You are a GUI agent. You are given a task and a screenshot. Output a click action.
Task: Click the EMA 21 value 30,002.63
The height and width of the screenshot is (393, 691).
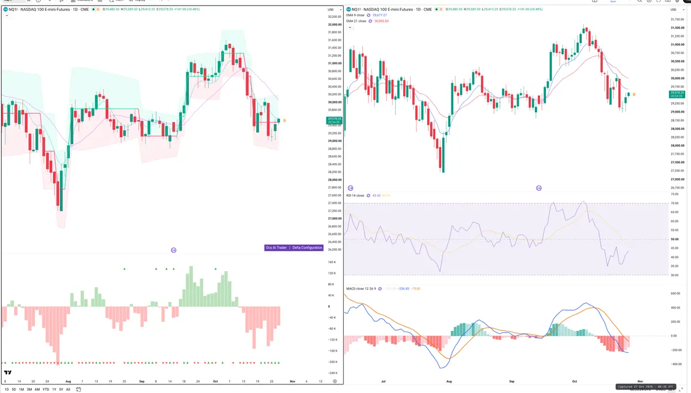382,21
